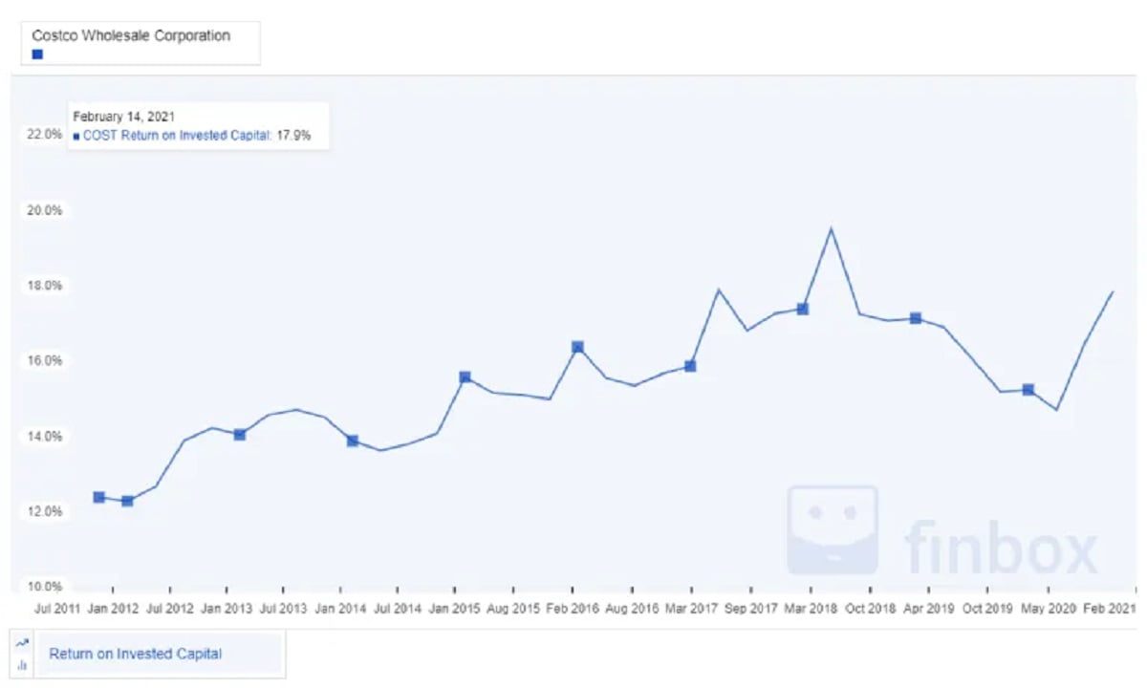
Task: Open the Return on Invested Capital metric
Action: click(x=136, y=655)
